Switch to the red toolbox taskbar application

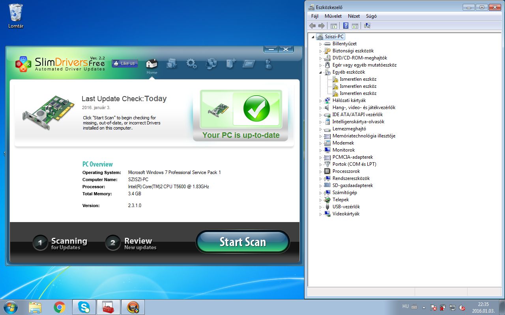pyautogui.click(x=108, y=307)
